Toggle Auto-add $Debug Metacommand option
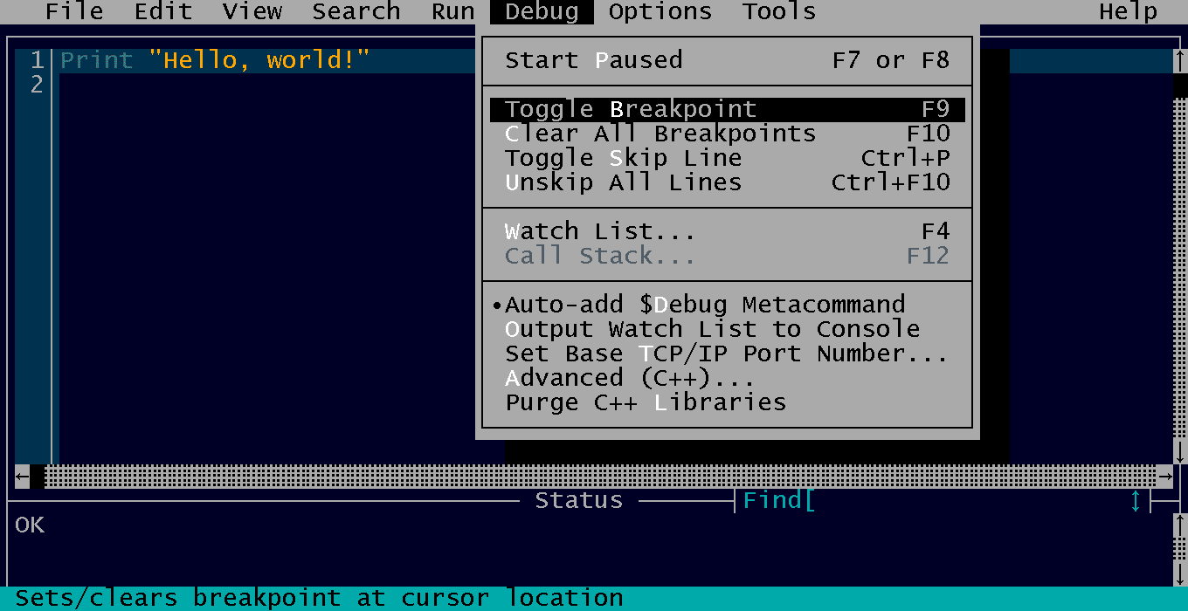Image resolution: width=1188 pixels, height=611 pixels. tap(727, 305)
